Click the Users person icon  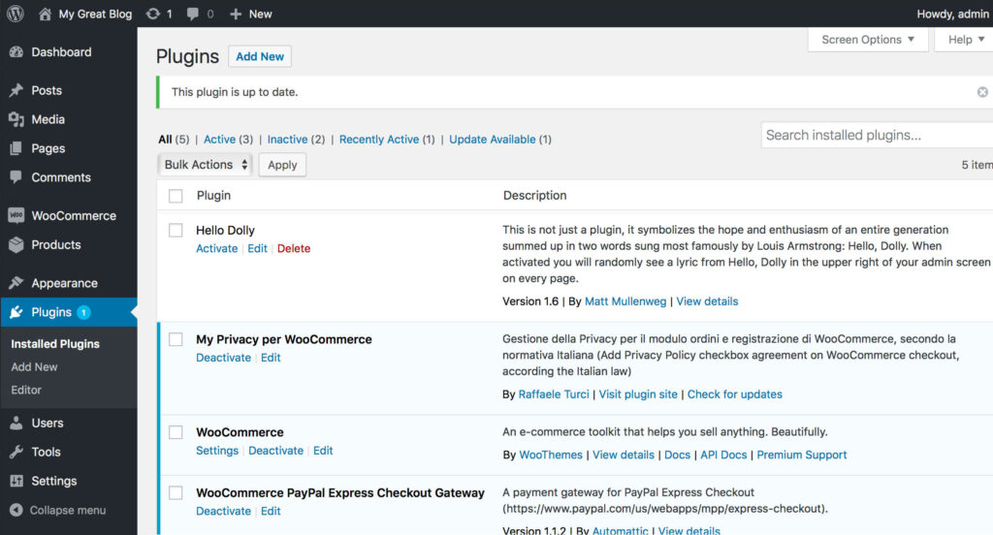pyautogui.click(x=16, y=423)
